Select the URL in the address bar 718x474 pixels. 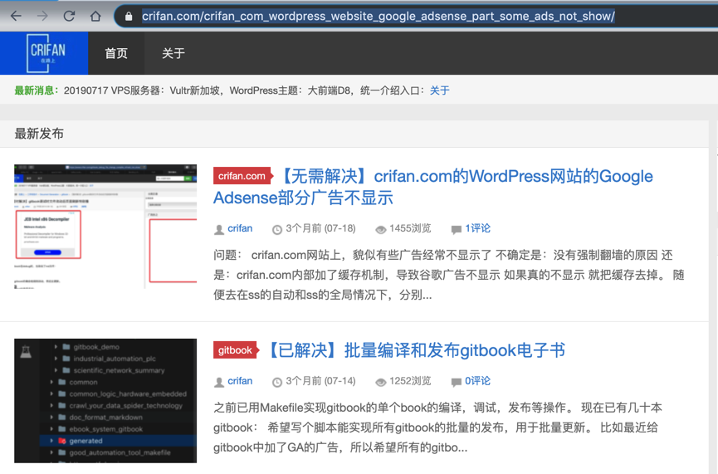(x=379, y=17)
